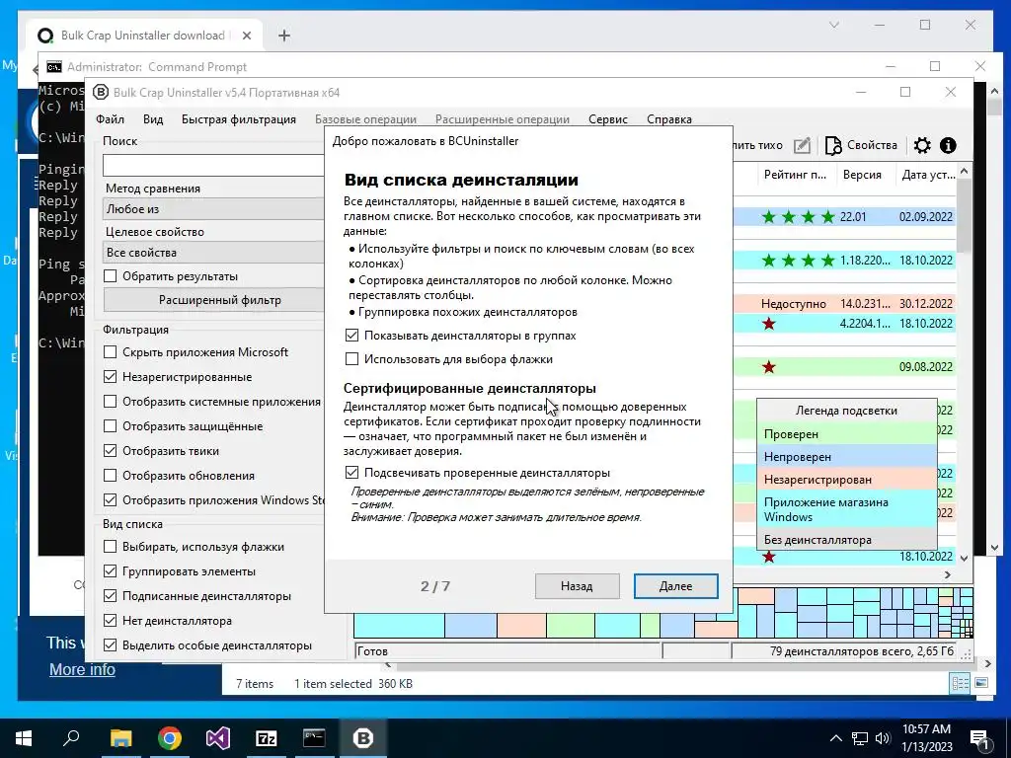Open network status tray icon
The image size is (1011, 758).
(860, 738)
